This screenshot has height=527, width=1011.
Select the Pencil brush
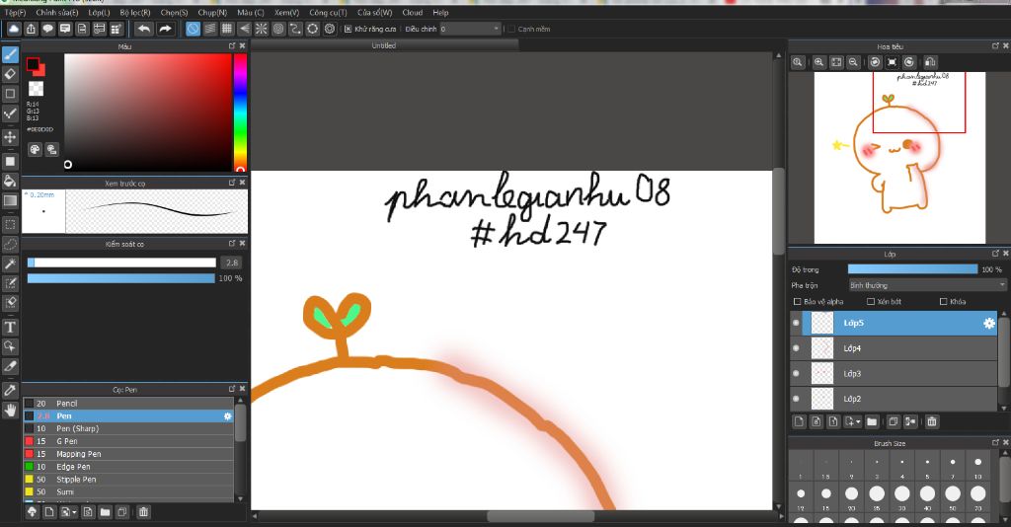[128, 404]
